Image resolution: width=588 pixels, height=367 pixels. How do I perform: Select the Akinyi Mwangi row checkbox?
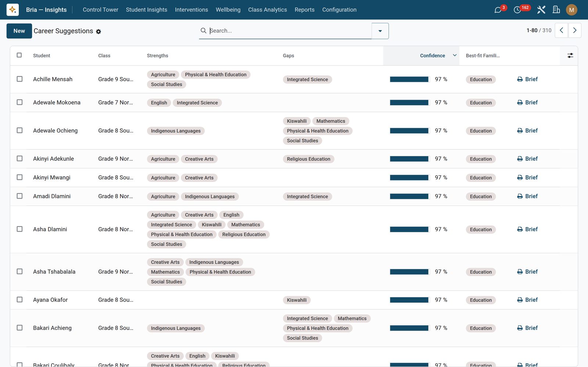click(19, 177)
